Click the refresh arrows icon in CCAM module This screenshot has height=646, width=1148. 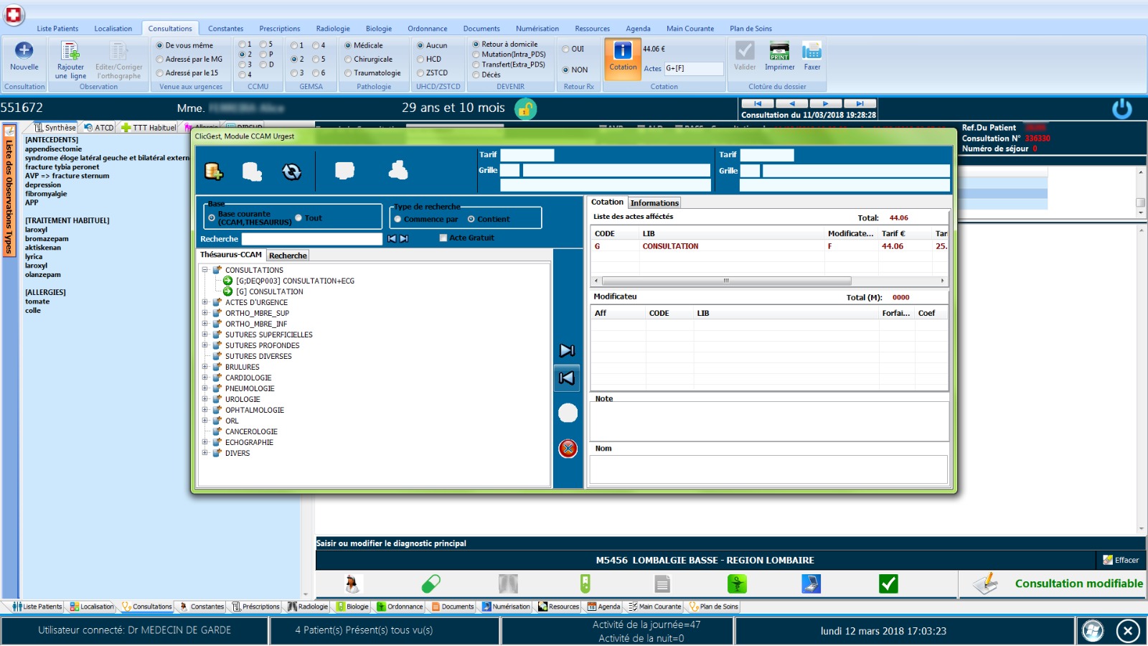(291, 171)
